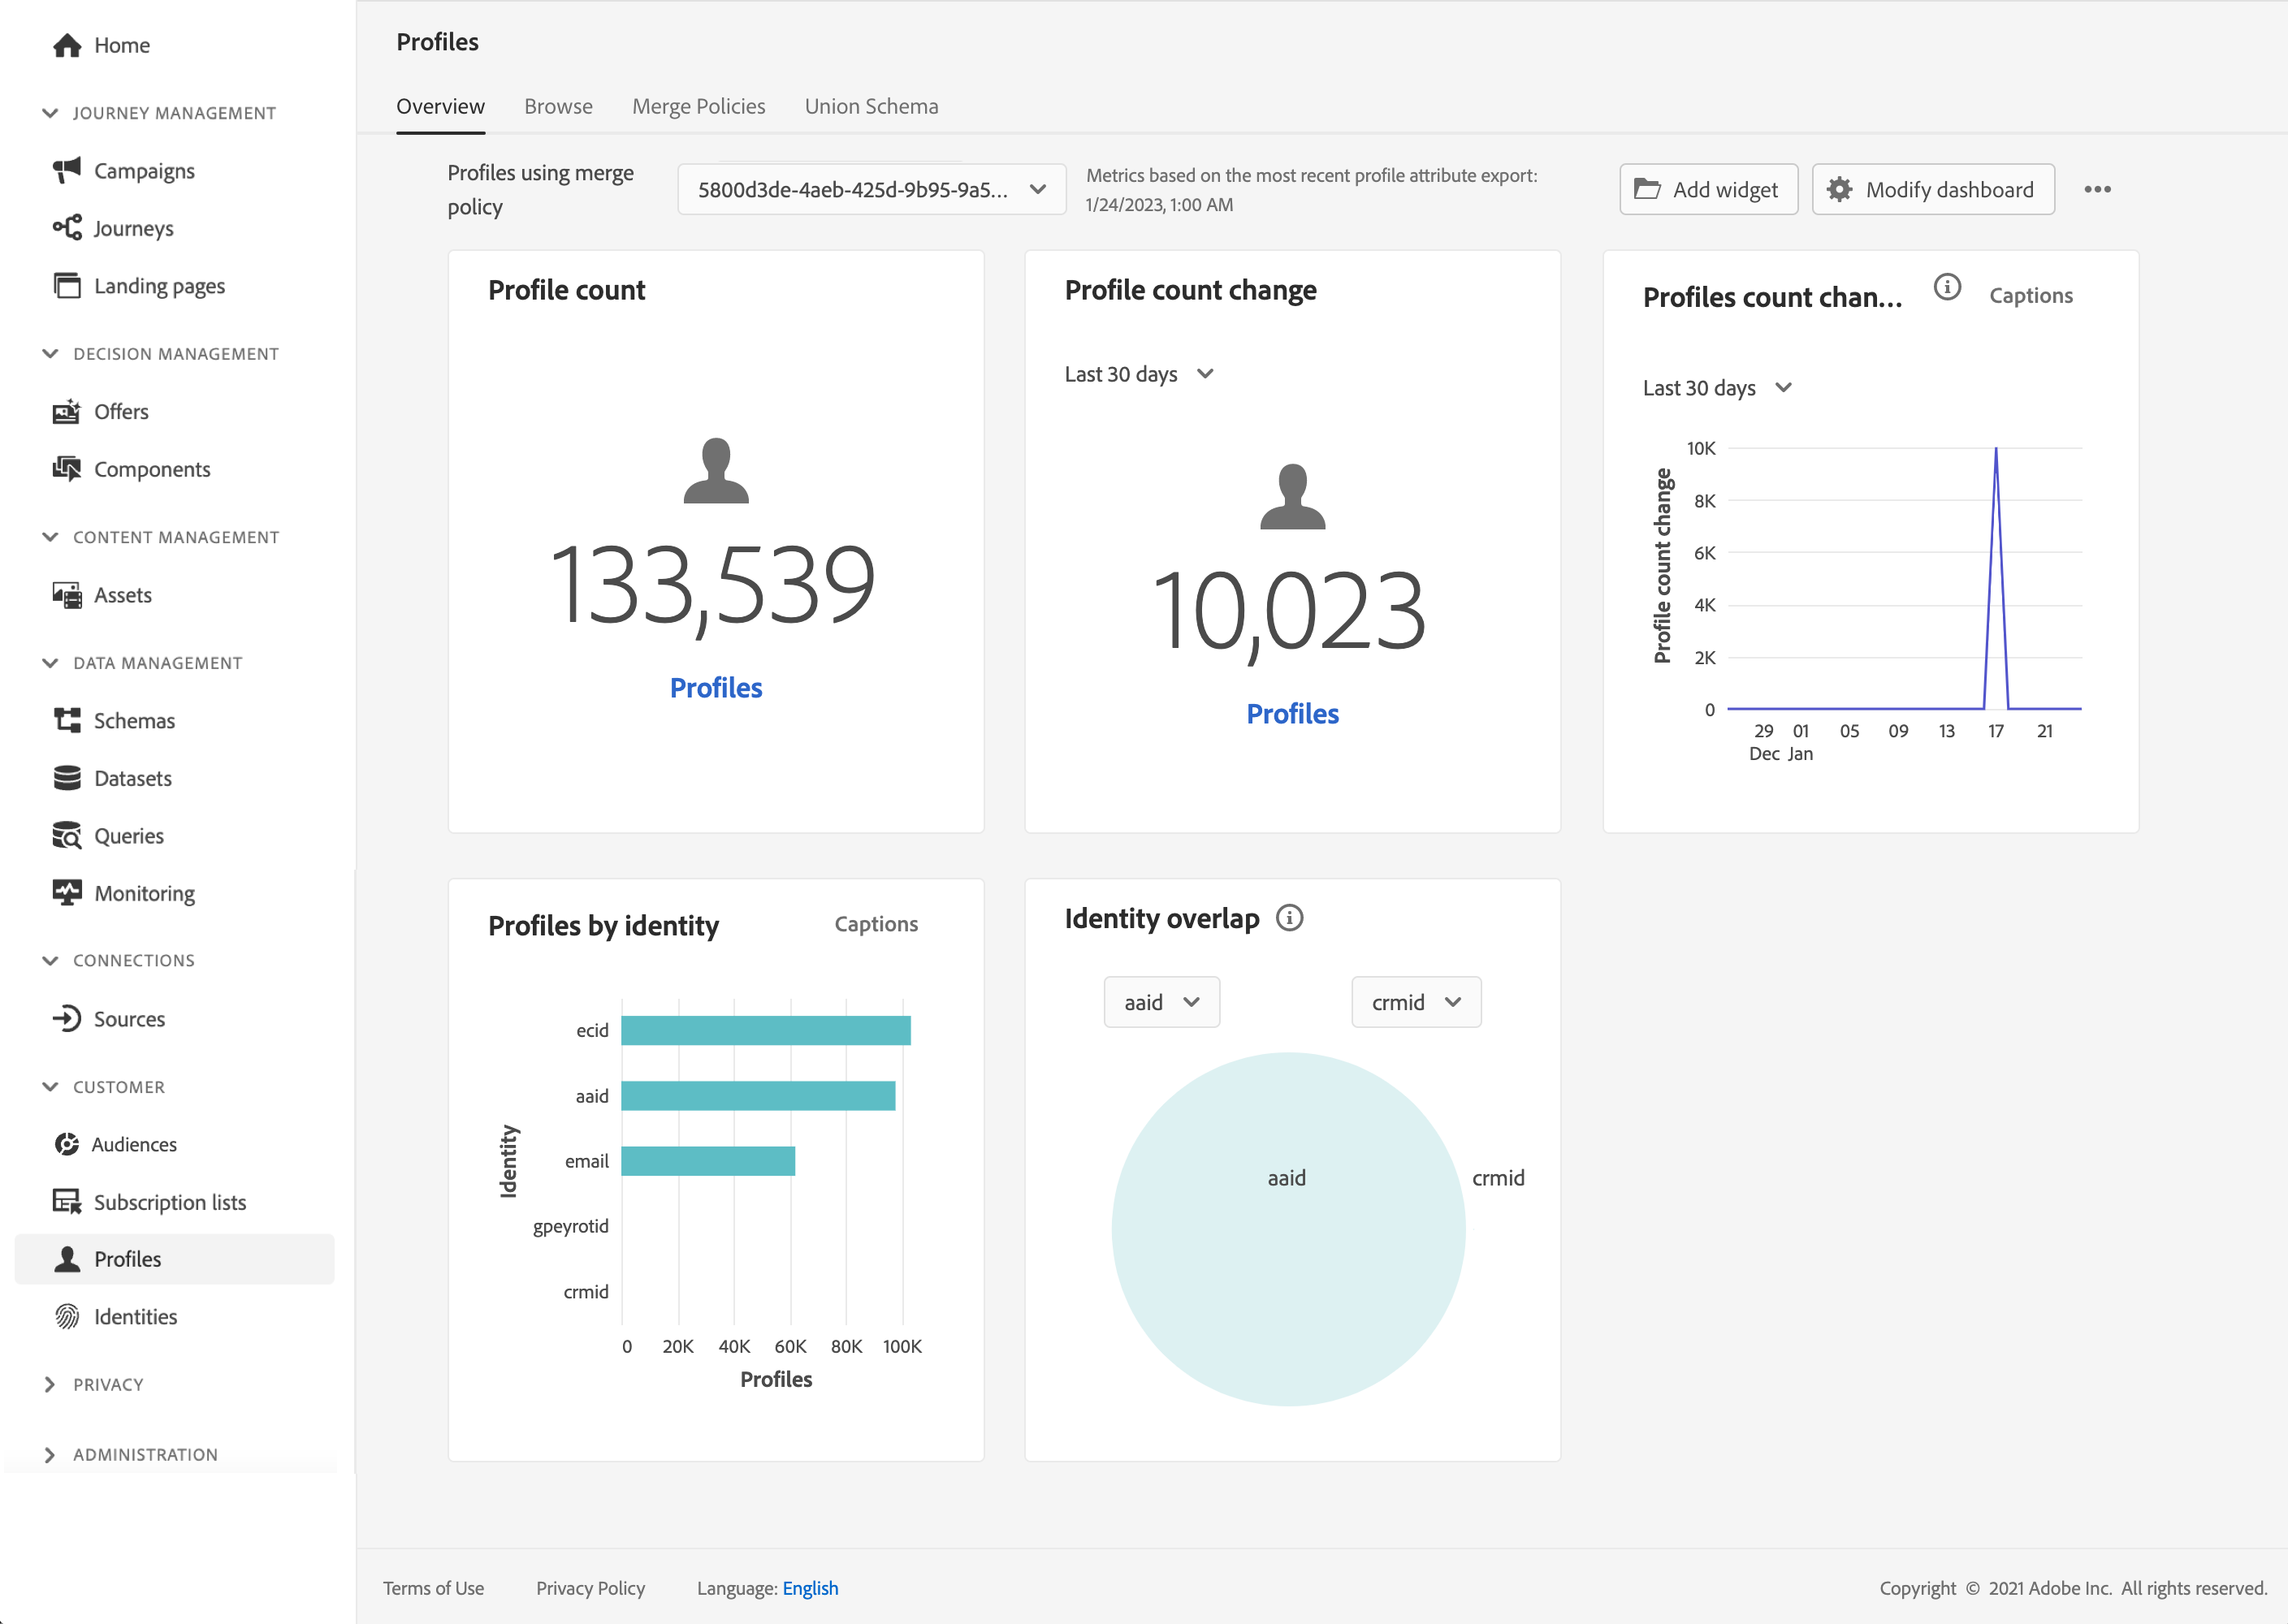The width and height of the screenshot is (2288, 1624).
Task: Open the aaid identity dropdown
Action: (1161, 1002)
